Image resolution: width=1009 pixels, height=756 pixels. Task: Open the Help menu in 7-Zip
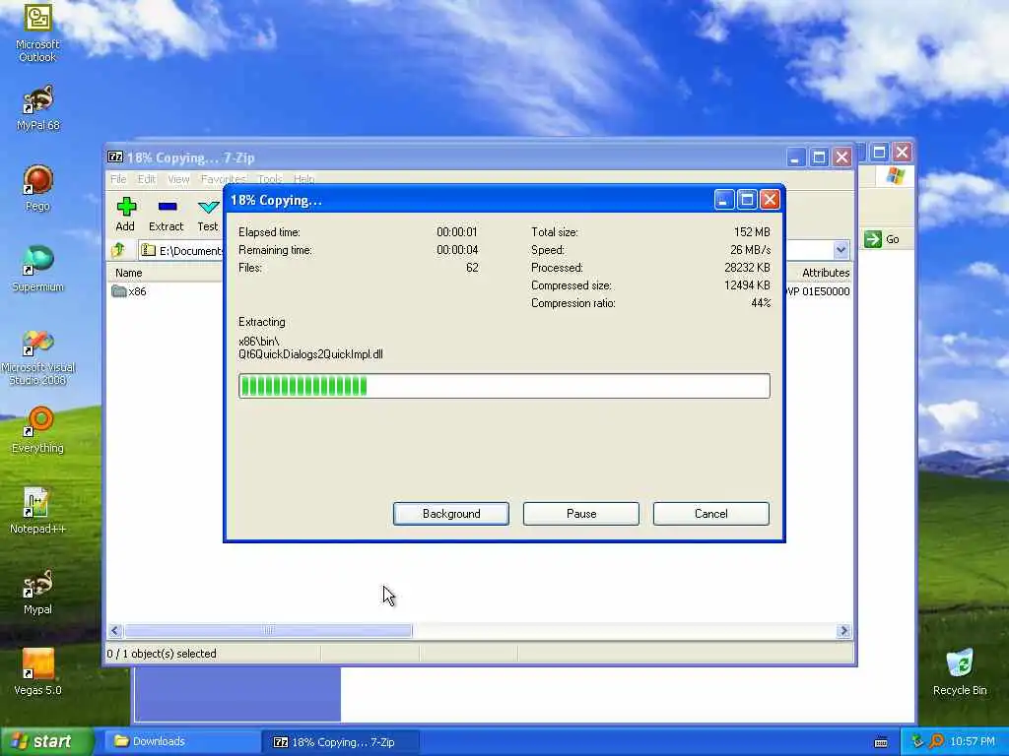303,179
